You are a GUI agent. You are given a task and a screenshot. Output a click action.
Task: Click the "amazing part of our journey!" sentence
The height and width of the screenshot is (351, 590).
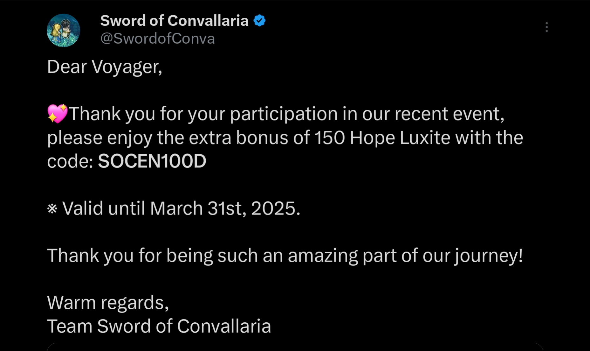[405, 256]
